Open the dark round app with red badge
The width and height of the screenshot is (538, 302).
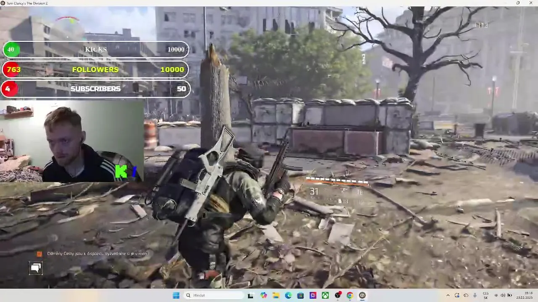point(338,295)
